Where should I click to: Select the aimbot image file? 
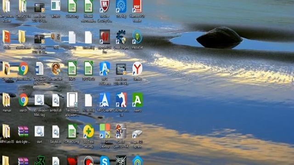(56, 5)
